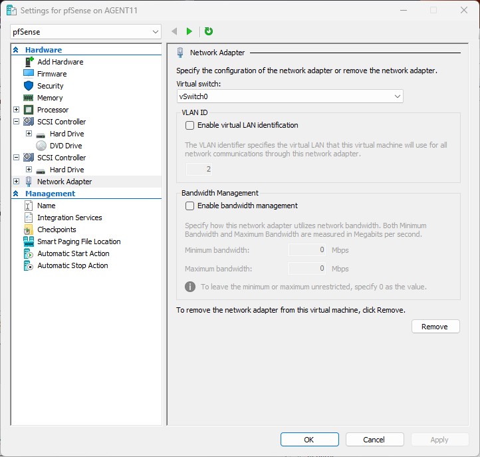Select Add Hardware in the tree
Viewport: 480px width, 457px height.
pyautogui.click(x=60, y=62)
